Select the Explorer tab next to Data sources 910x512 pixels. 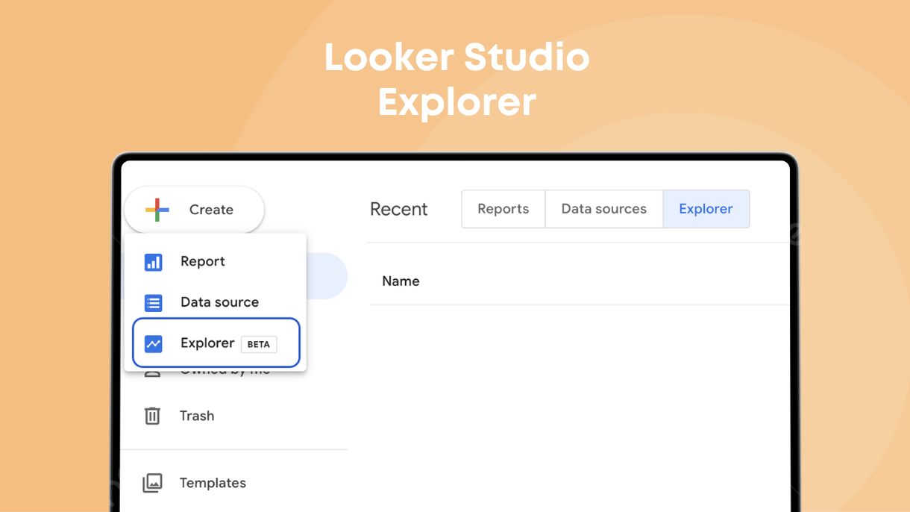coord(706,209)
